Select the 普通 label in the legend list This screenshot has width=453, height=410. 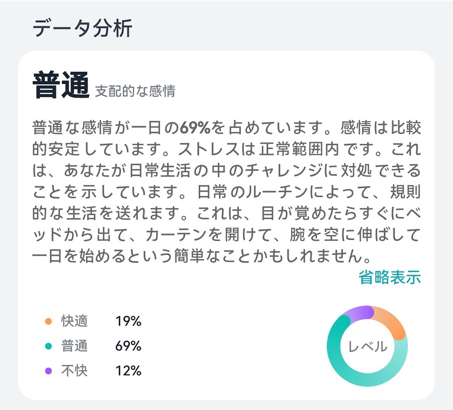74,346
